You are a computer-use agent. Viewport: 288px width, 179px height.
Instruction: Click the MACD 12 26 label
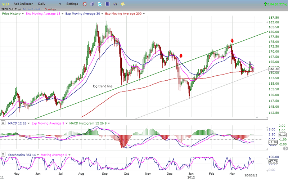point(17,123)
